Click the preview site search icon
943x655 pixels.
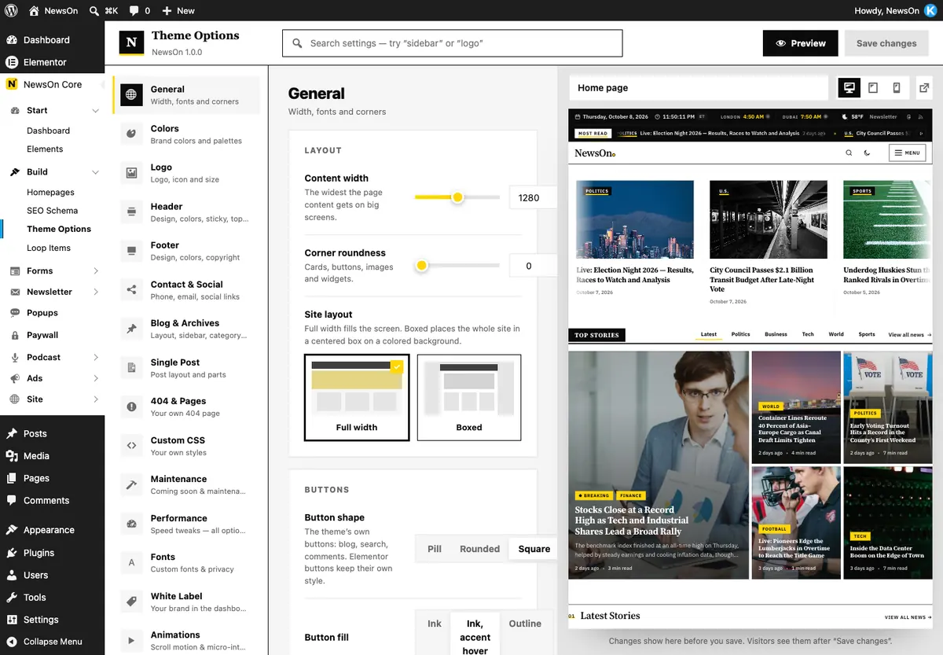pyautogui.click(x=849, y=153)
